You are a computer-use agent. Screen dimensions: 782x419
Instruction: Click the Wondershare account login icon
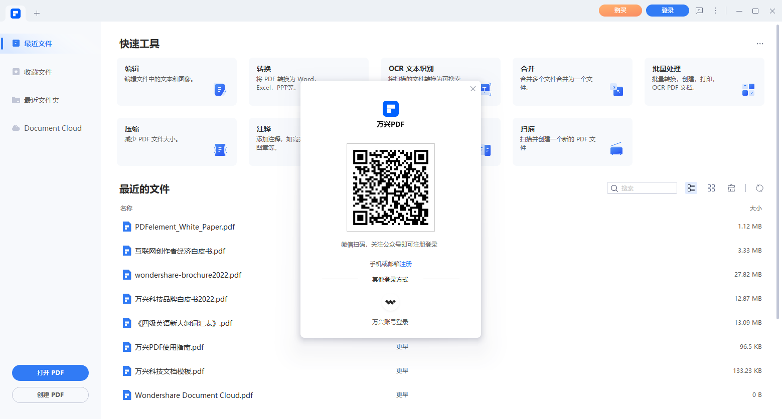(x=390, y=302)
